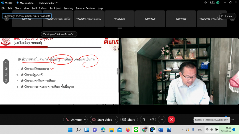Click the raise hand gesture icon
239x134 pixels.
144,120
